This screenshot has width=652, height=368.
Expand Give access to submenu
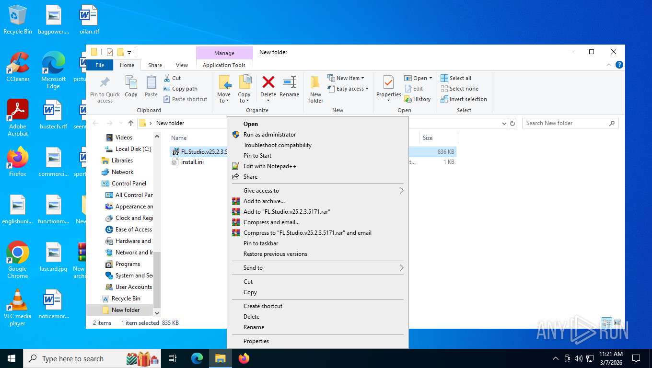[x=317, y=191]
